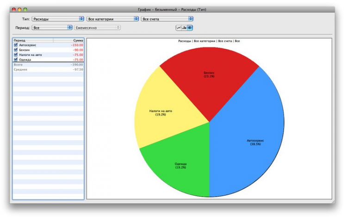347x217 pixels.
Task: Click the -390.00 total value
Action: coord(77,65)
